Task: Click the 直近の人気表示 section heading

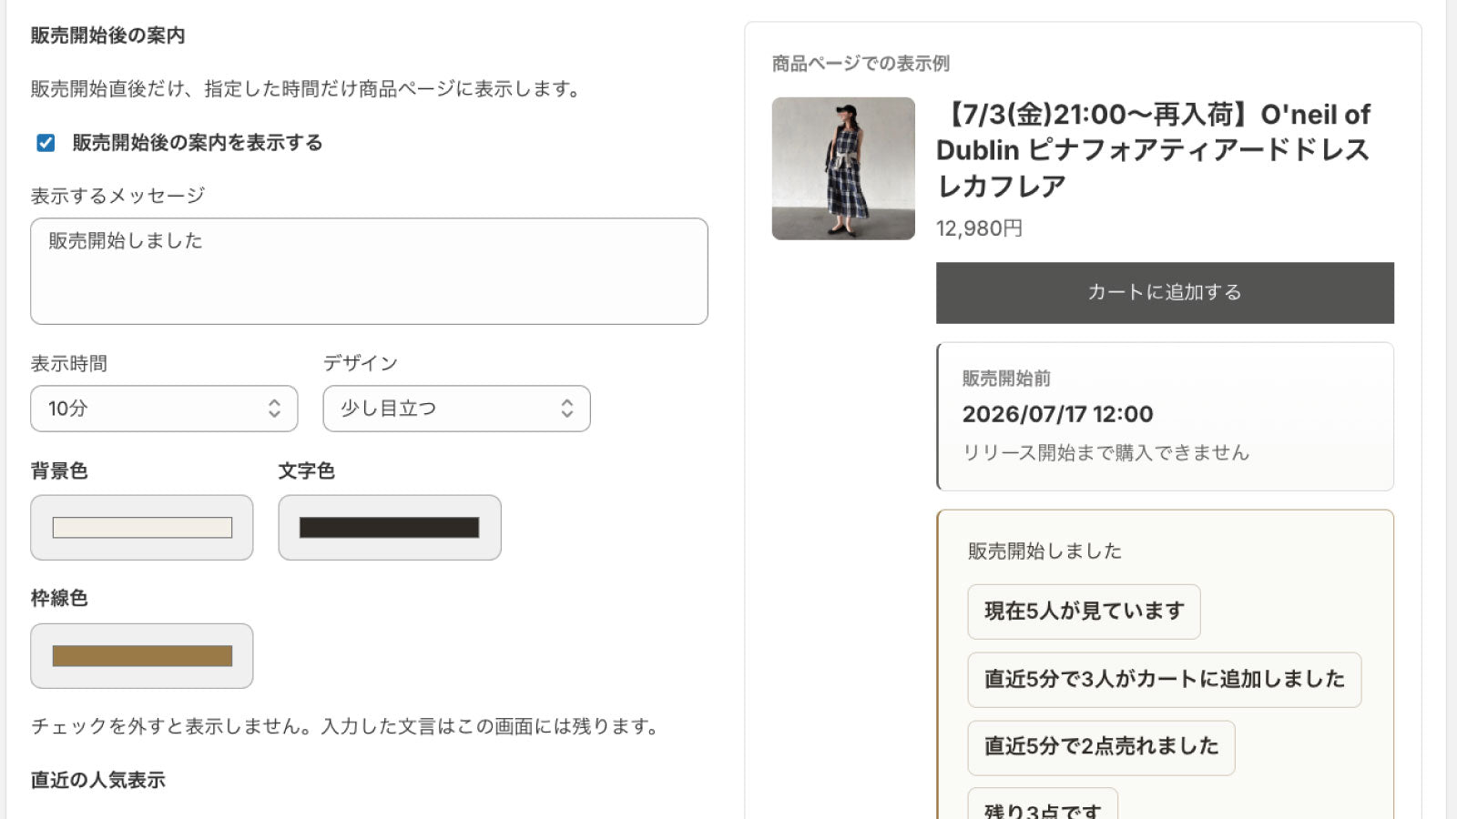Action: (98, 781)
